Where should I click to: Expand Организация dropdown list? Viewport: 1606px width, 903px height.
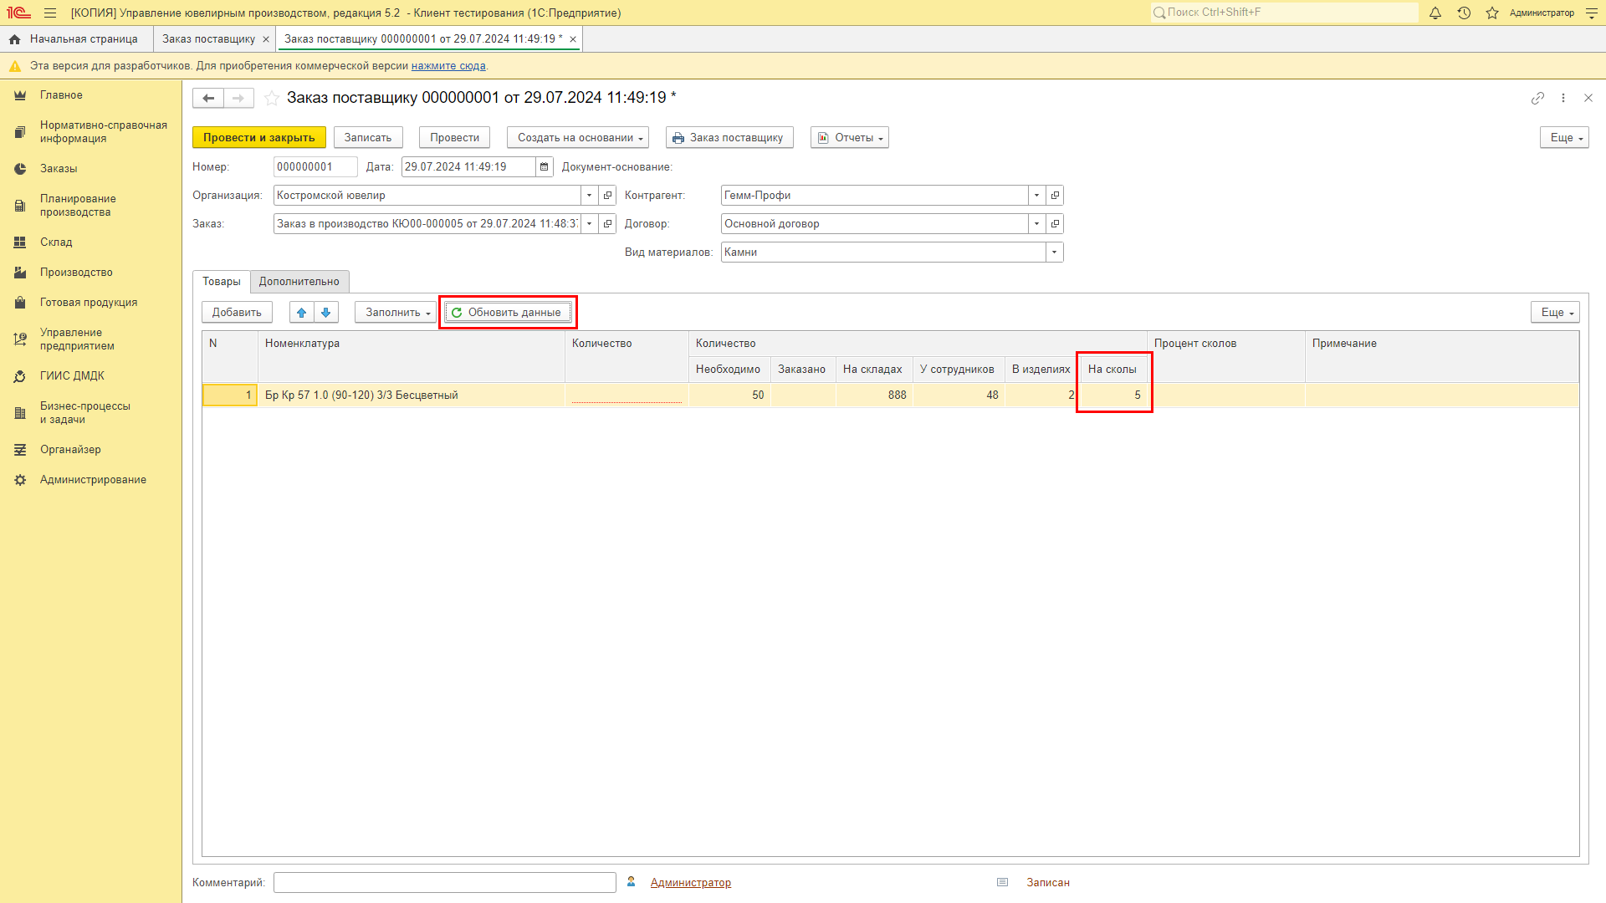pyautogui.click(x=589, y=196)
